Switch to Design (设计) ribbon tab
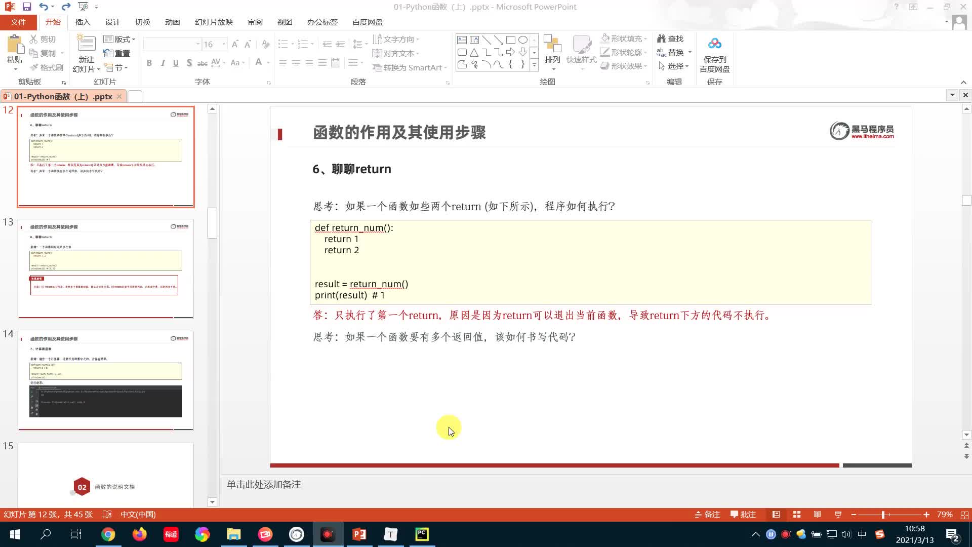 click(112, 22)
